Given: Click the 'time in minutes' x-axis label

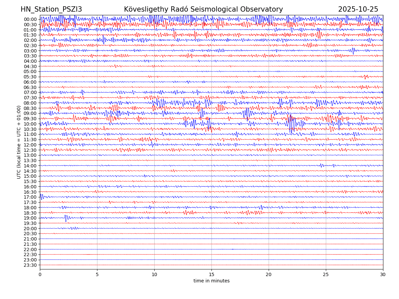Looking at the screenshot, I should pos(211,281).
